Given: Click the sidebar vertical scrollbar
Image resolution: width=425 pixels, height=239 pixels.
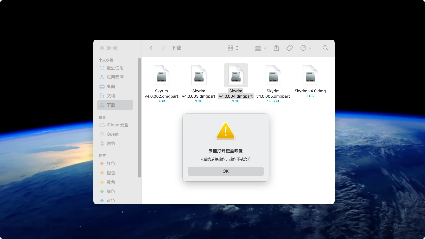Looking at the screenshot, I should [x=139, y=118].
